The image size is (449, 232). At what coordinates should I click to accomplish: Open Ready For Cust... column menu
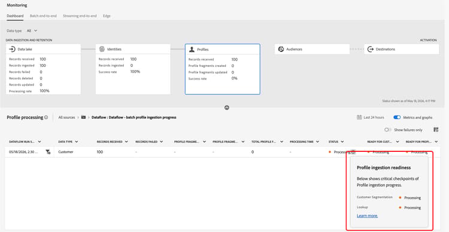point(398,142)
